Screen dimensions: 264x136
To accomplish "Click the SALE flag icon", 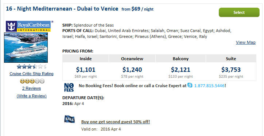I will 69,119.
